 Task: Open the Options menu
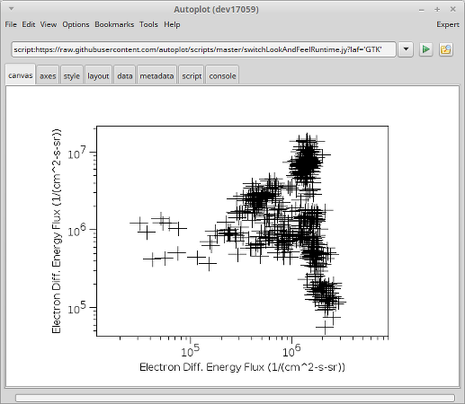click(76, 24)
